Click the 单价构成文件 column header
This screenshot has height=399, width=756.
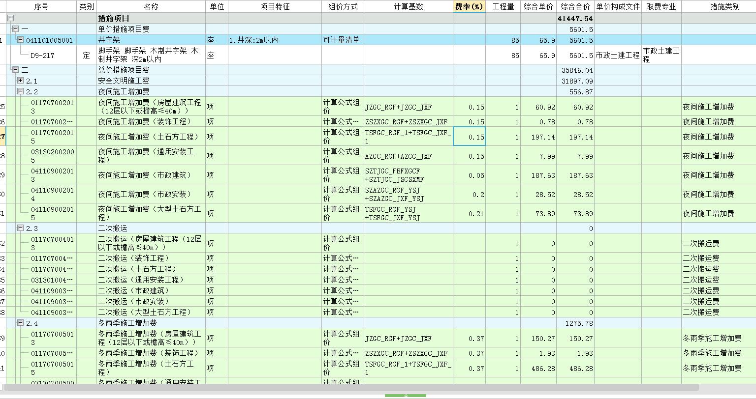tap(618, 6)
